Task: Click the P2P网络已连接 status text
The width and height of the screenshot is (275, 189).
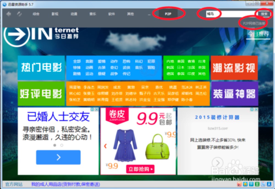Action: pyautogui.click(x=254, y=23)
